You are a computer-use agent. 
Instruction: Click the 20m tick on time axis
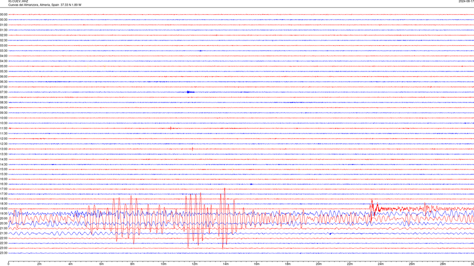(x=318, y=264)
